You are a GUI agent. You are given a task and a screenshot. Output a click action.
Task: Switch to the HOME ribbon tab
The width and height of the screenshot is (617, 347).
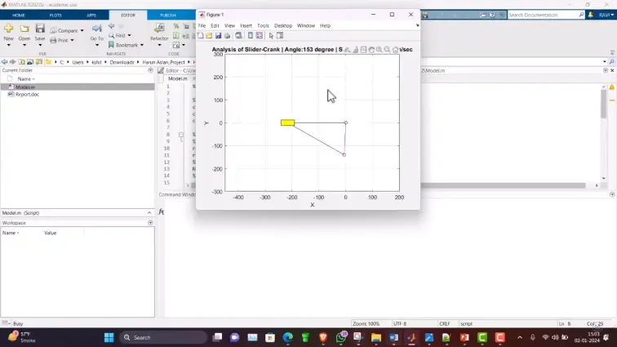(x=19, y=15)
